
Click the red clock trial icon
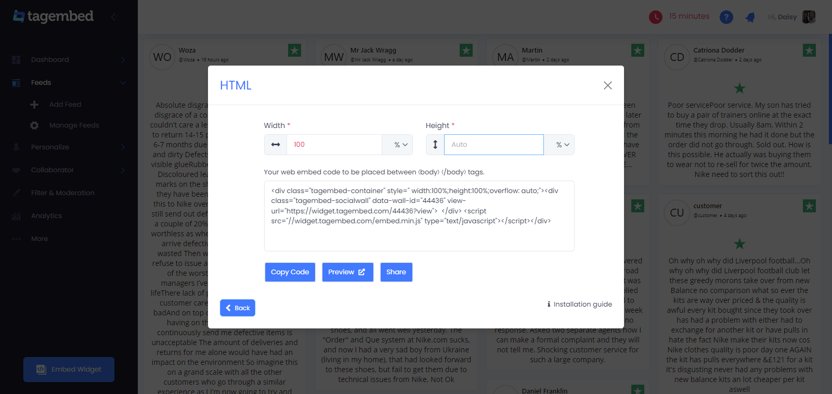656,17
